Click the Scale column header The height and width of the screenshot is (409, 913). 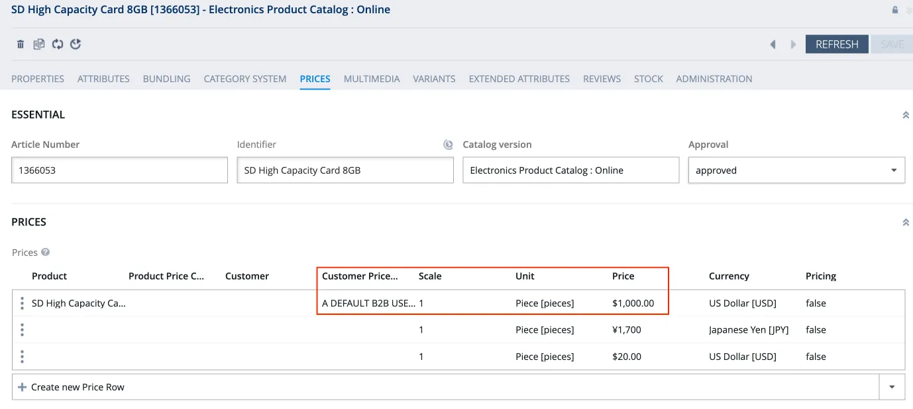(430, 276)
